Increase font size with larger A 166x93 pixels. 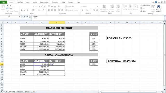pyautogui.click(x=42, y=6)
